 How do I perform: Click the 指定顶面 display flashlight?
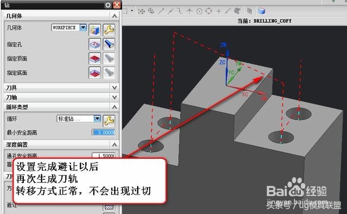109,59
